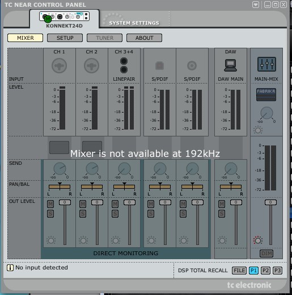Solo the DAW MAIN channel

(x=222, y=214)
